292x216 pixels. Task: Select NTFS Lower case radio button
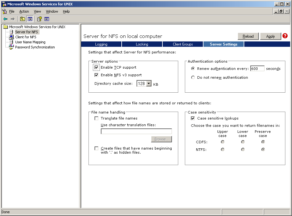tap(243, 150)
